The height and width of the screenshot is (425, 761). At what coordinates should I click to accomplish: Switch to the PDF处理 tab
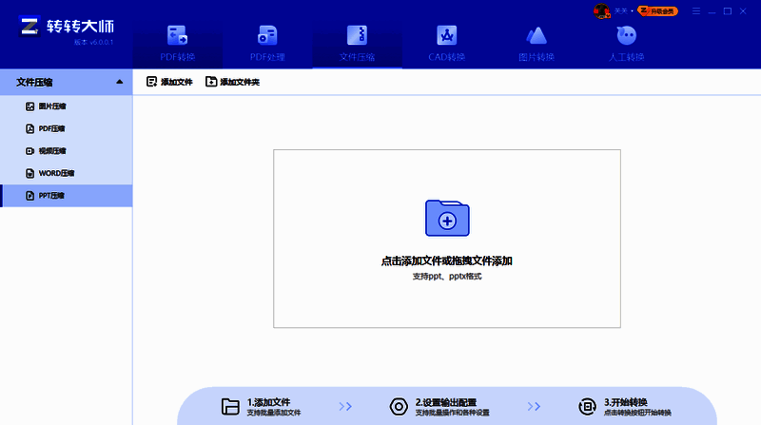click(267, 43)
